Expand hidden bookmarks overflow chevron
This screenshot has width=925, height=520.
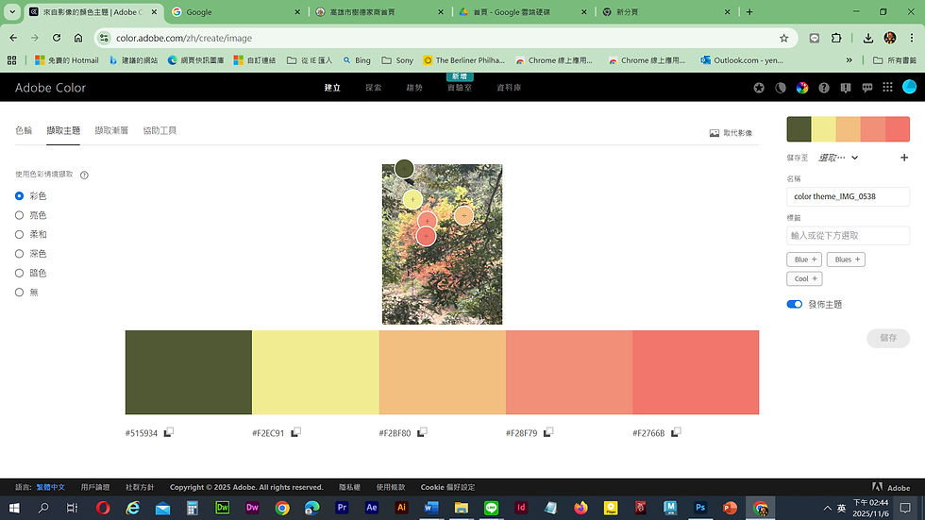click(x=849, y=60)
